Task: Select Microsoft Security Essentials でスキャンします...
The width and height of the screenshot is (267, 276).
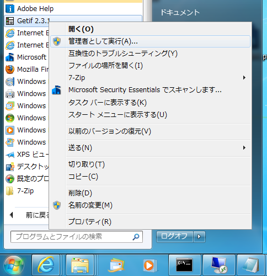Action: [x=150, y=90]
